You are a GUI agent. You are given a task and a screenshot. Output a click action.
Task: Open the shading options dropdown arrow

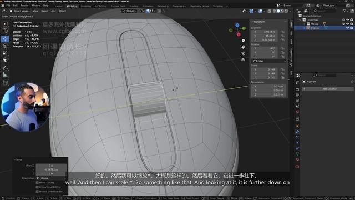pos(290,11)
